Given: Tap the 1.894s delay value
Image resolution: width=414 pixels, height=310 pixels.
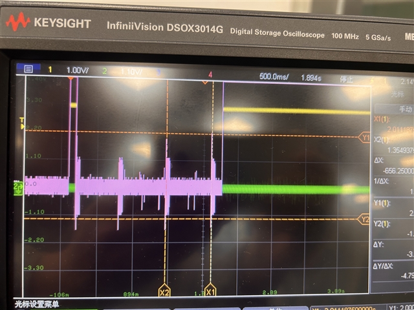Looking at the screenshot, I should point(311,78).
